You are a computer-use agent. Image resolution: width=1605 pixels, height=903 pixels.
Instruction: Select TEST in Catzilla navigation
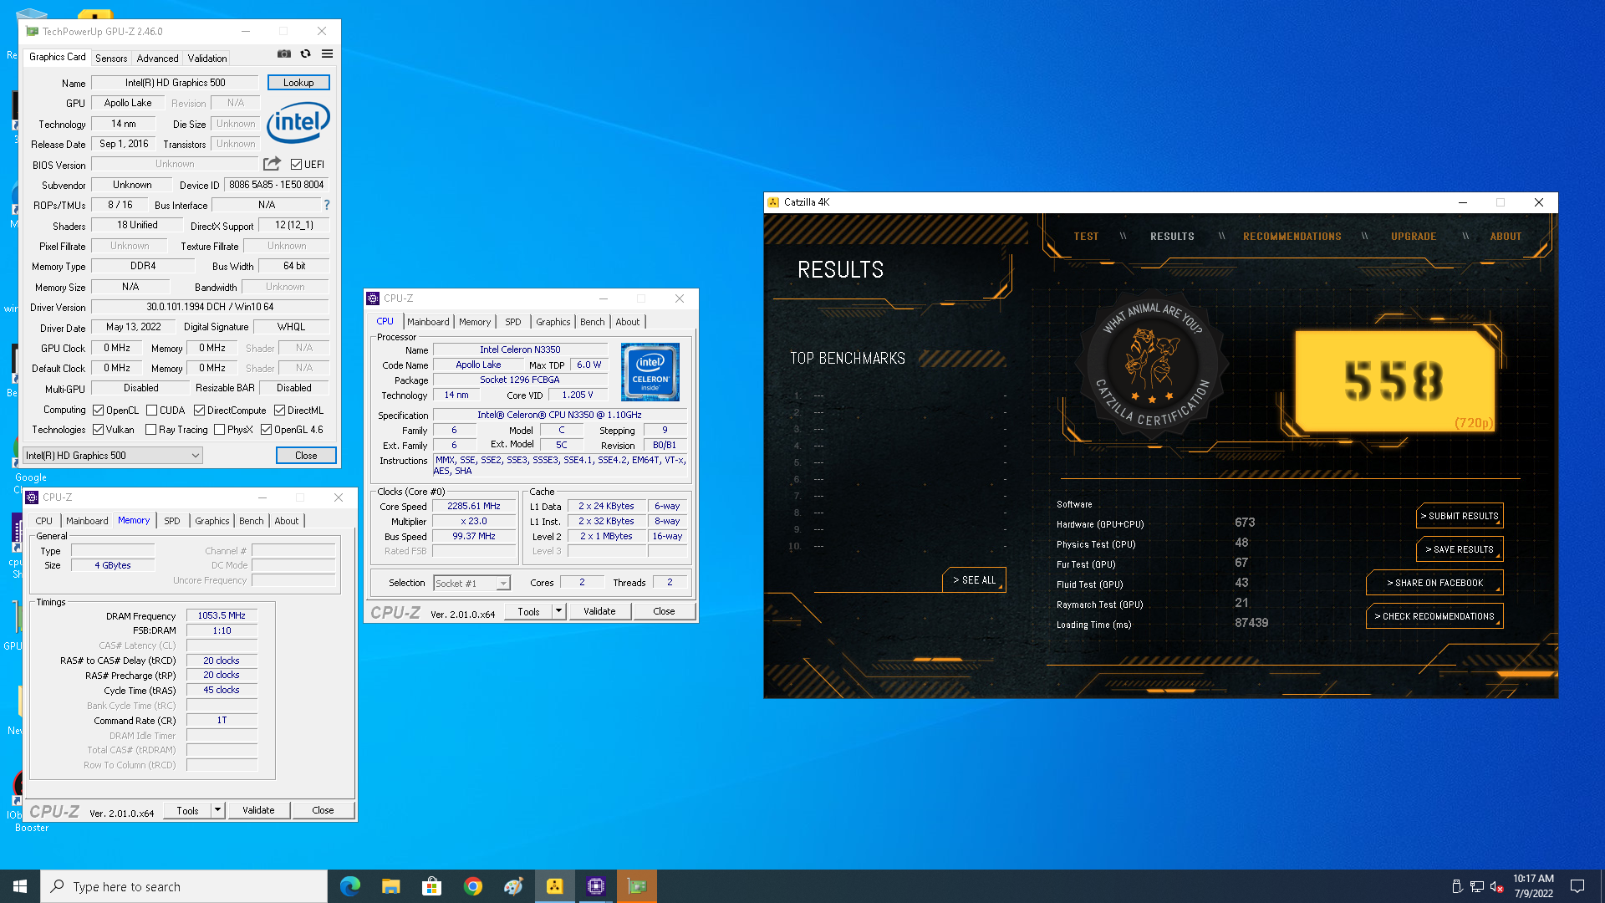click(x=1086, y=237)
